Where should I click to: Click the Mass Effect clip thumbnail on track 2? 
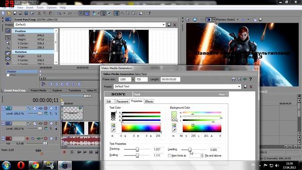click(x=73, y=128)
